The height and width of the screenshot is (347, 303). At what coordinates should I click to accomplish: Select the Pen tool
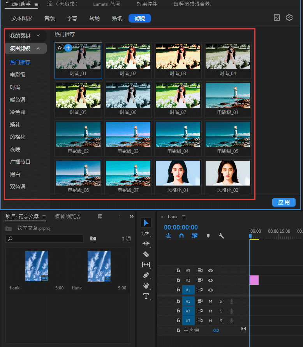pos(146,275)
